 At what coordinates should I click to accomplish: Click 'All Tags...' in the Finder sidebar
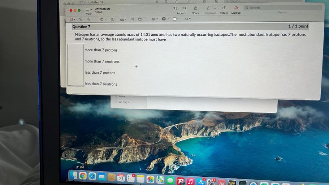[x=125, y=102]
